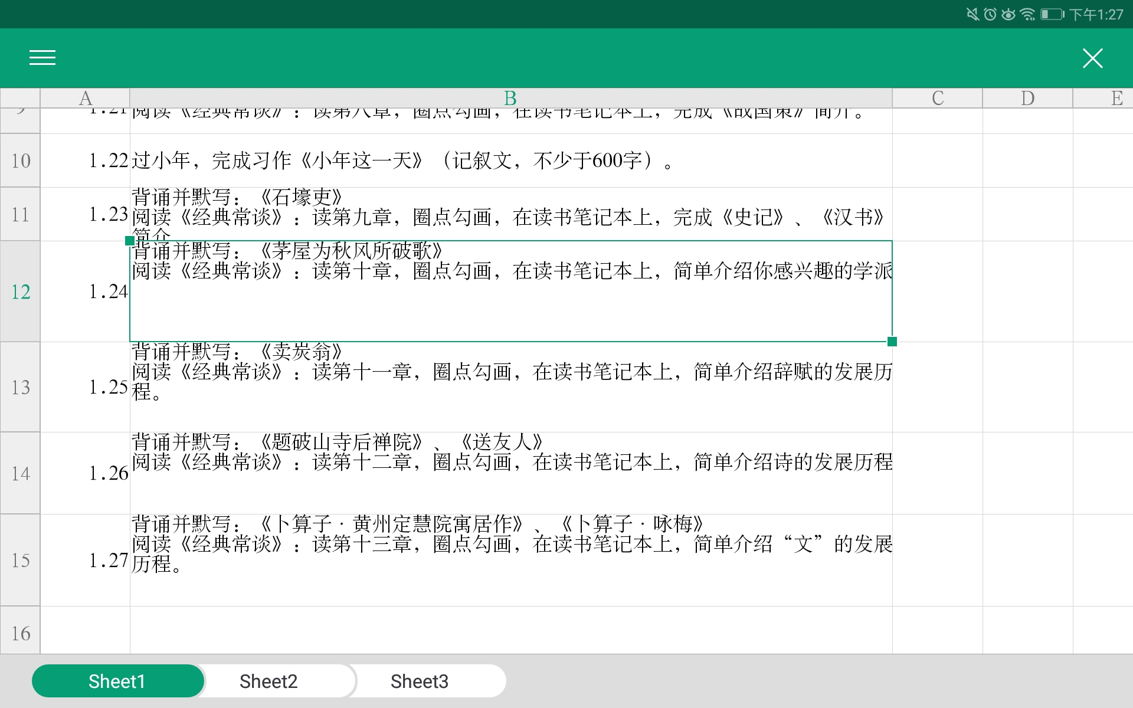1133x708 pixels.
Task: Switch to the Sheet3 tab
Action: (x=420, y=680)
